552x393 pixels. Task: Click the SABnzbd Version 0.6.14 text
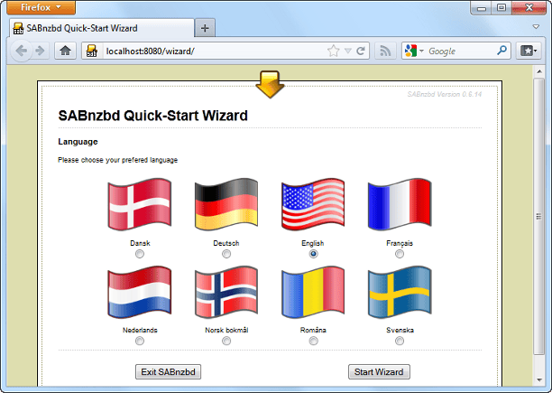(445, 94)
